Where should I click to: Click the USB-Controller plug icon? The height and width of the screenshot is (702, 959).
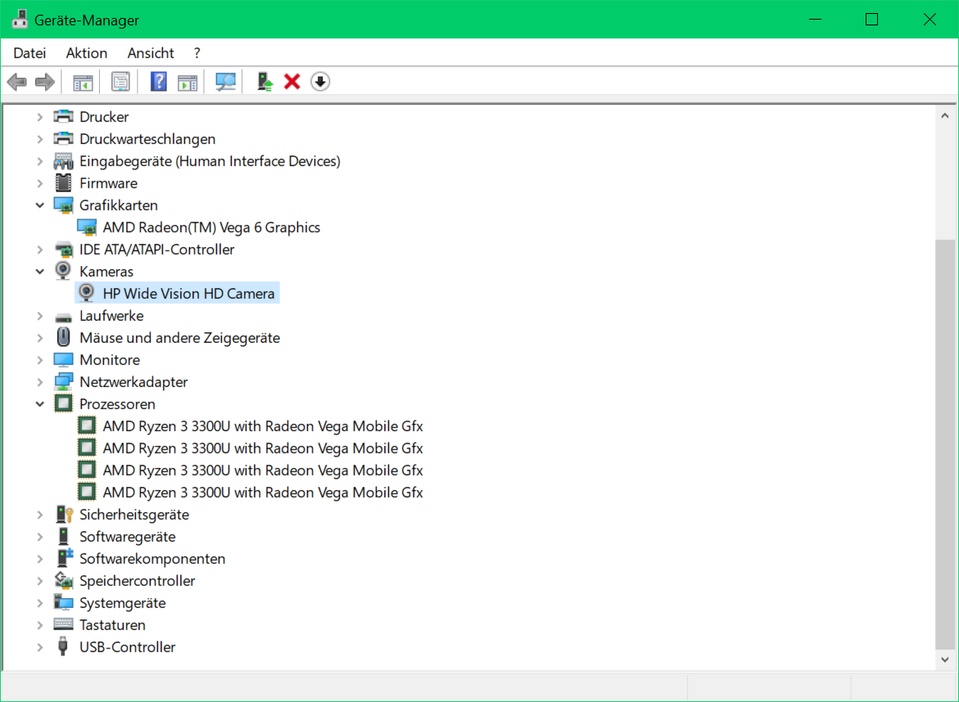[63, 646]
